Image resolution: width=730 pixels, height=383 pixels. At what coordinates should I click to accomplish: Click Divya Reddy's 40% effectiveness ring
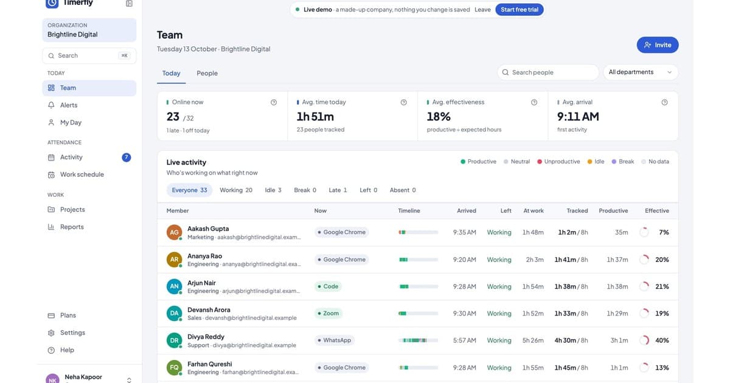click(644, 340)
